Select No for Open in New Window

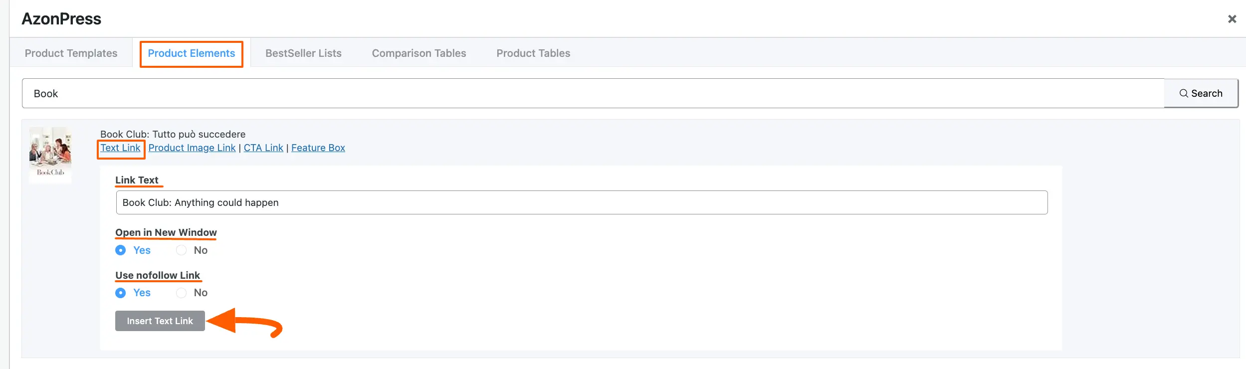pyautogui.click(x=182, y=250)
